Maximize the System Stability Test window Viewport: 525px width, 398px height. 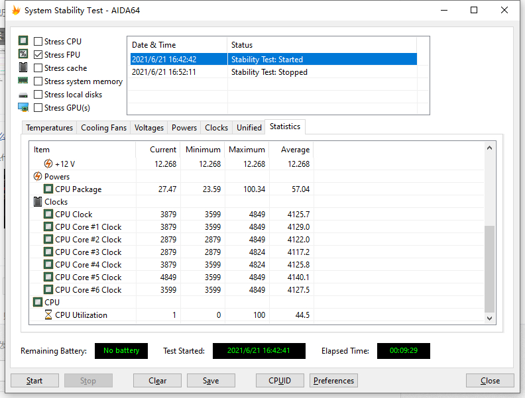pyautogui.click(x=474, y=10)
